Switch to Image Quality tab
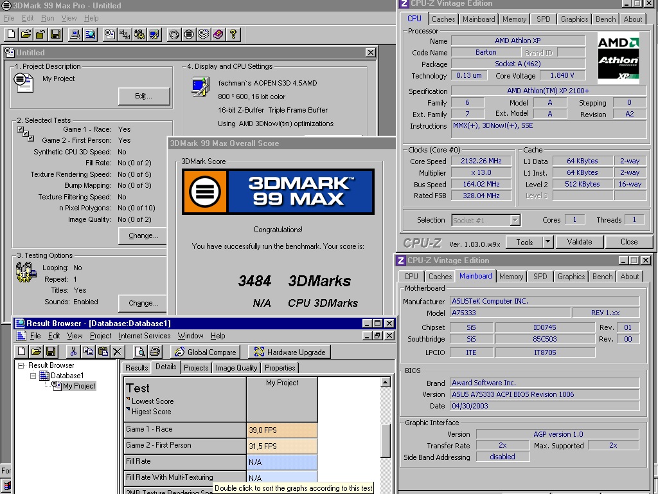Screen dimensions: 658x494 236,367
